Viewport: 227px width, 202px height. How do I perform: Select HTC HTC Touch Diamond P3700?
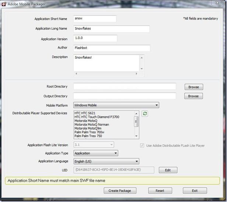click(105, 117)
